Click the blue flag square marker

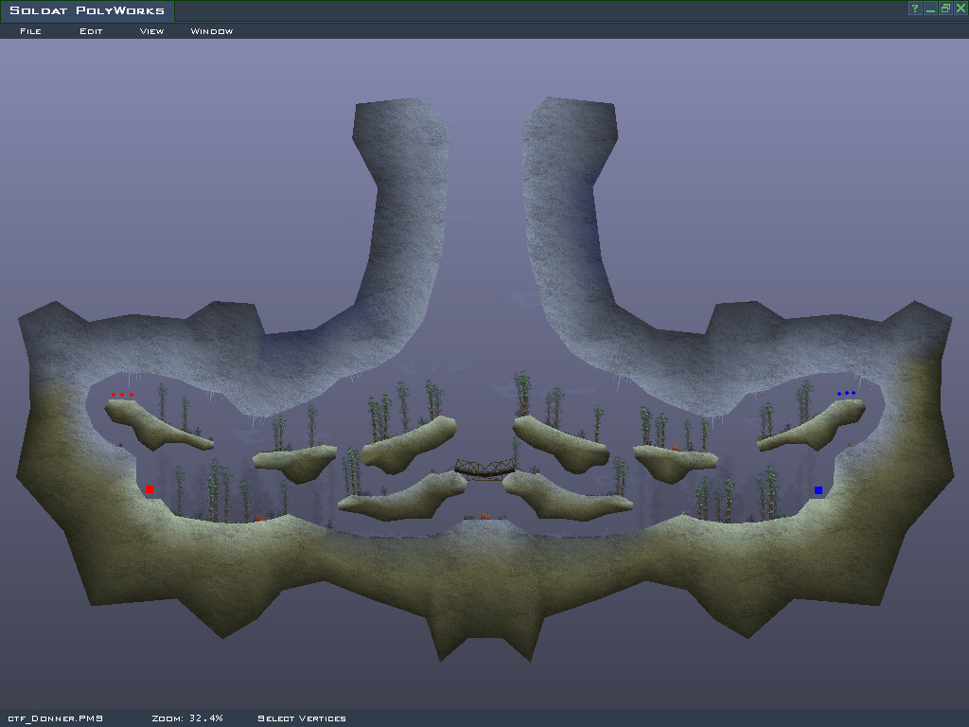[819, 489]
